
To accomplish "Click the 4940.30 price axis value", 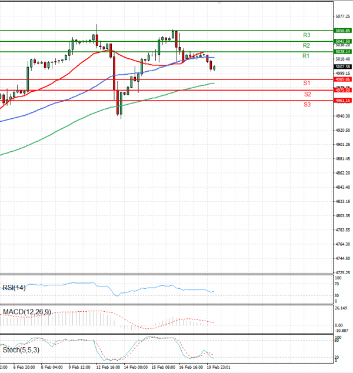I will (x=343, y=116).
